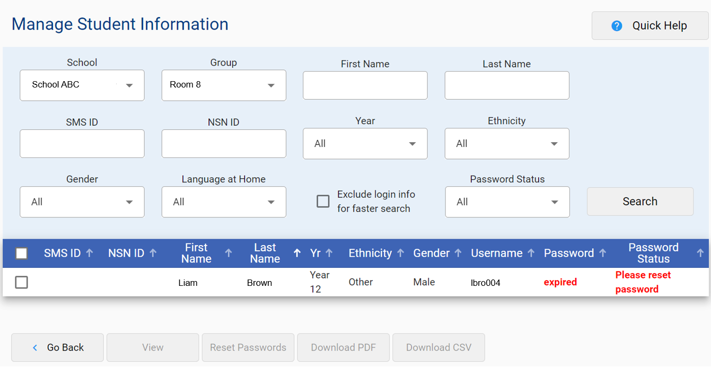The height and width of the screenshot is (367, 711).
Task: Check the box next to Liam Brown
Action: point(21,282)
